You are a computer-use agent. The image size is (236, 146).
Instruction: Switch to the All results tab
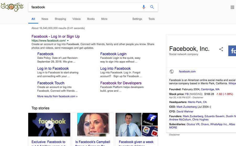[33, 19]
